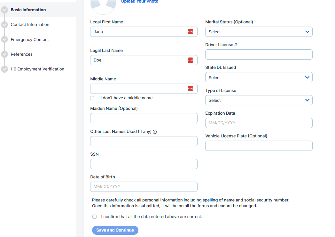
Task: Click the Upload Your Photo link
Action: (140, 2)
